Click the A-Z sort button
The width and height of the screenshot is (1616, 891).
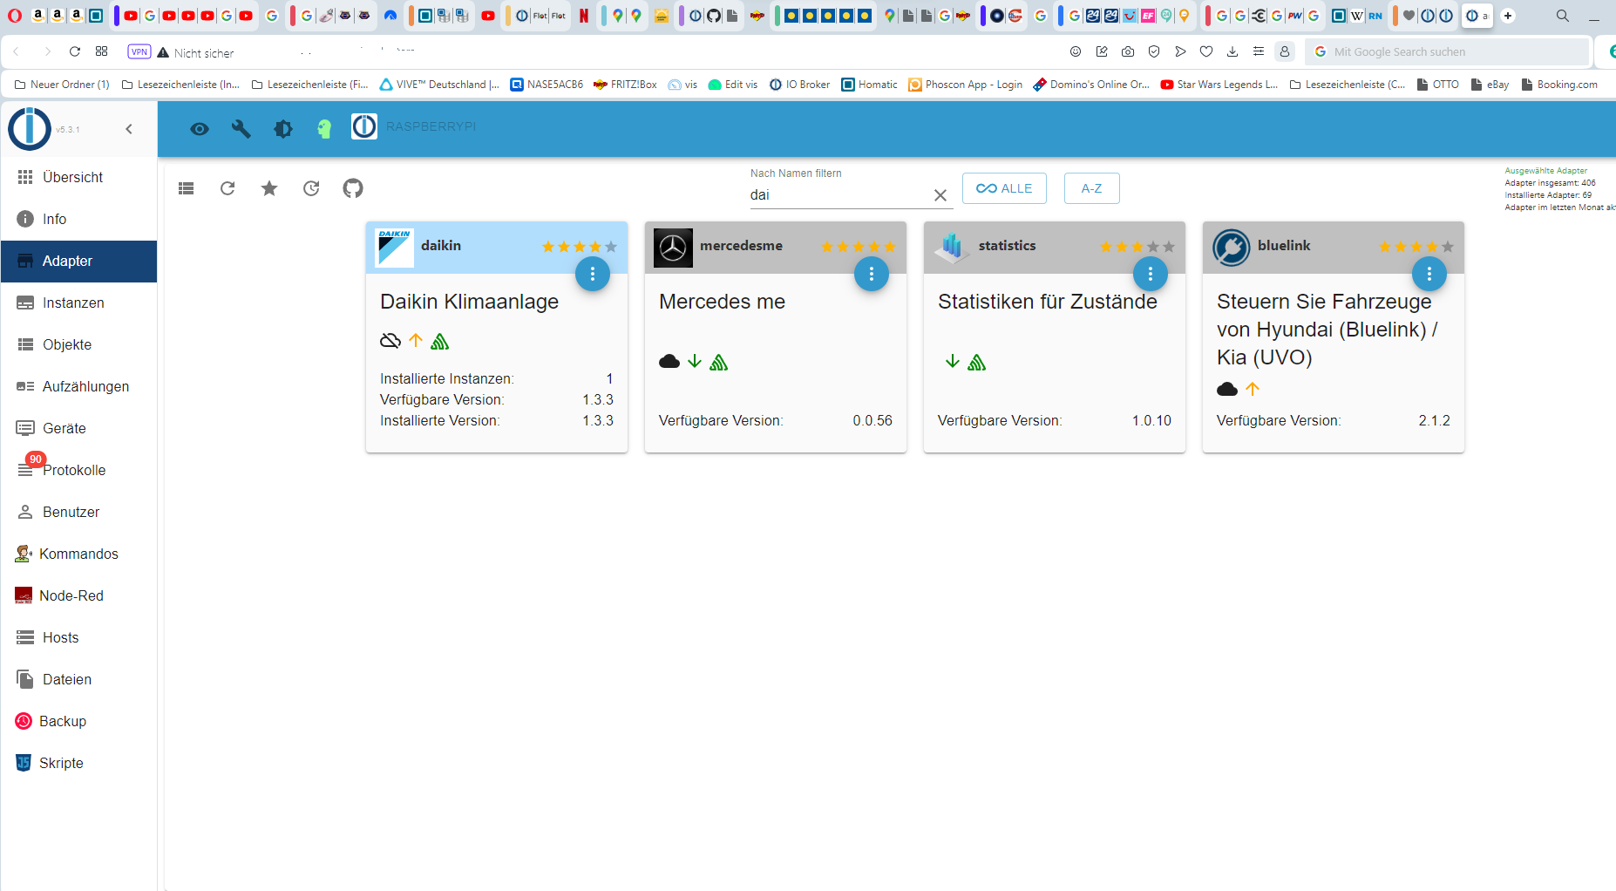[x=1091, y=188]
